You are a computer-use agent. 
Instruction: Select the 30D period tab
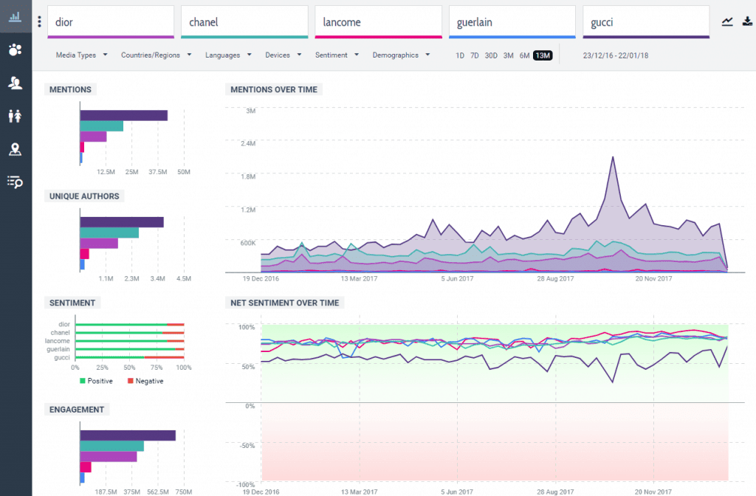click(x=491, y=55)
